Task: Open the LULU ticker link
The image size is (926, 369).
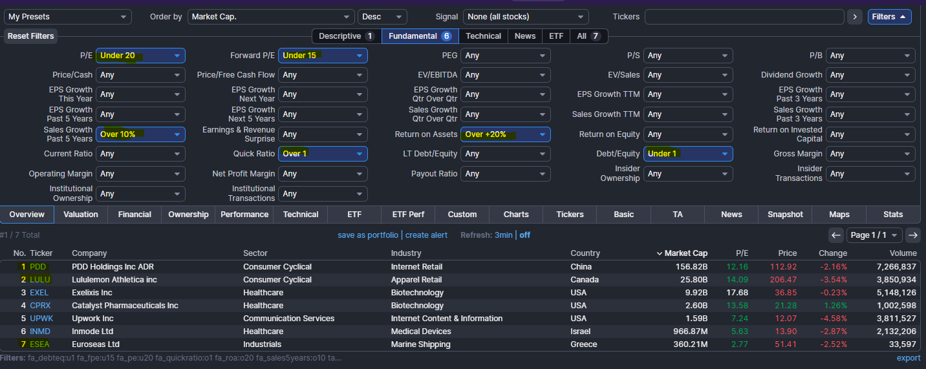Action: (39, 280)
